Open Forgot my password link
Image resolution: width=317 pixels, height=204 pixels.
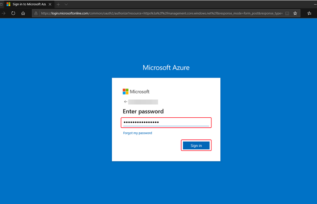point(138,133)
